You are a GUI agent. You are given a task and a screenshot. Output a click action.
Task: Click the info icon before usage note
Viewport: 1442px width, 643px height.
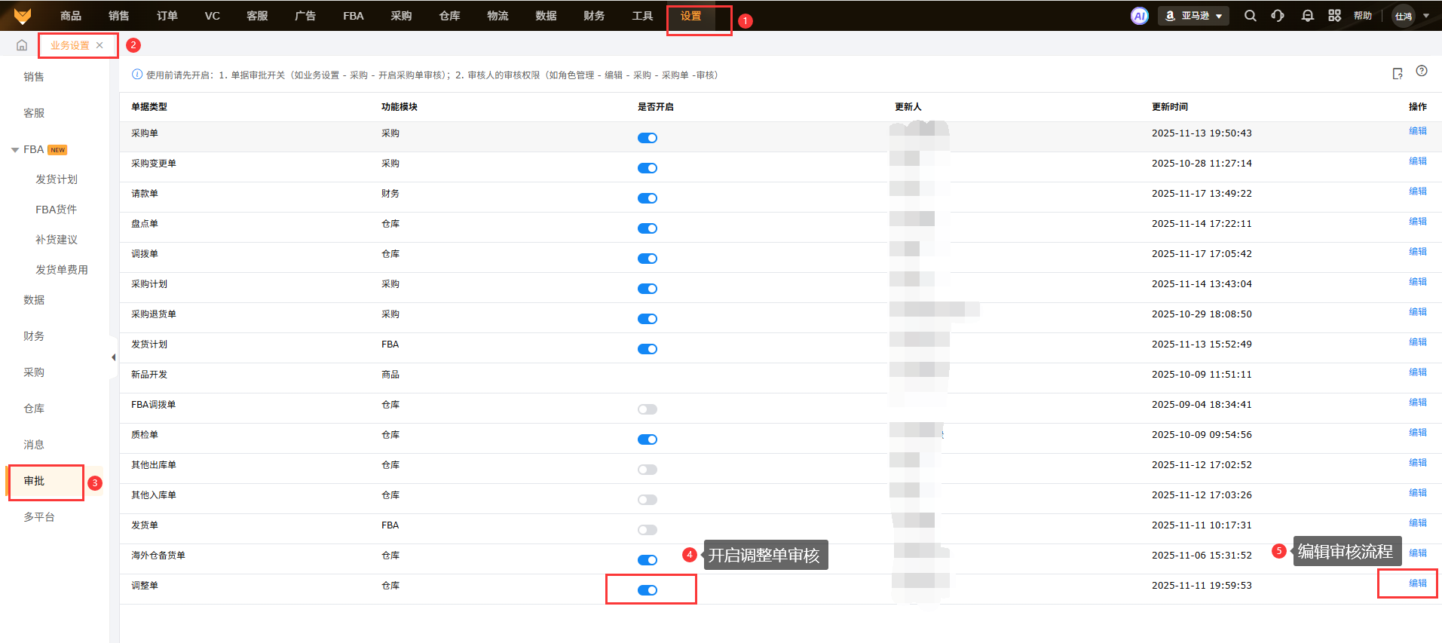137,75
